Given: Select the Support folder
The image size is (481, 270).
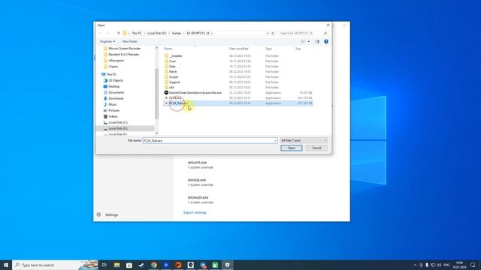Looking at the screenshot, I should (174, 82).
